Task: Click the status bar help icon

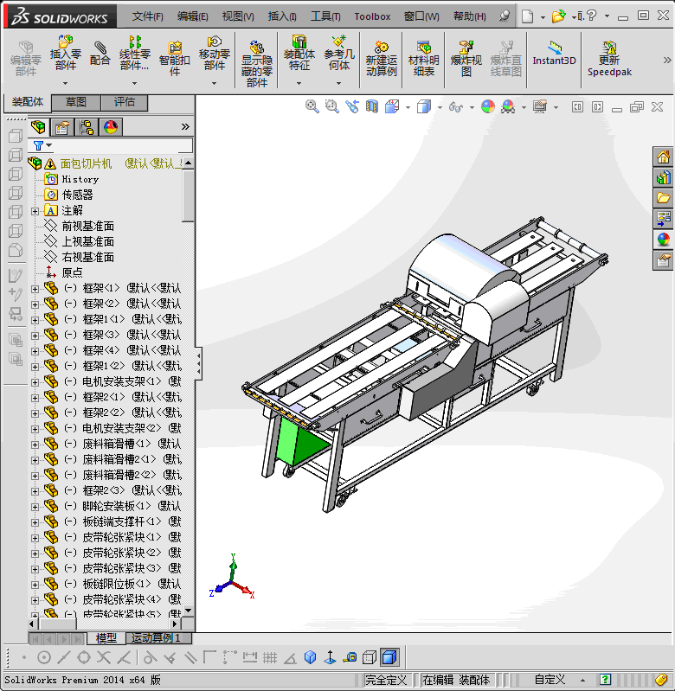Action: (605, 680)
